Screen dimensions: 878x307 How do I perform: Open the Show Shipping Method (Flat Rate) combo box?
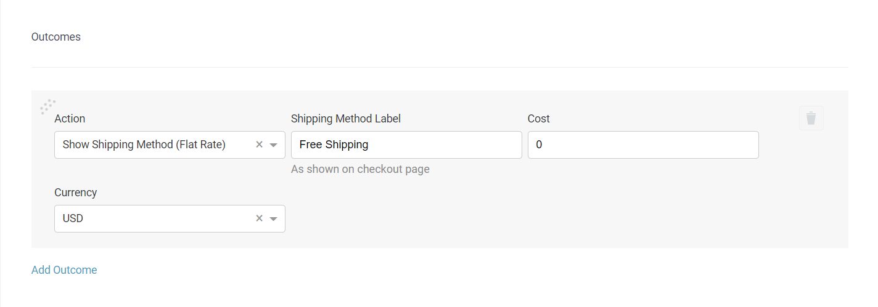click(170, 145)
